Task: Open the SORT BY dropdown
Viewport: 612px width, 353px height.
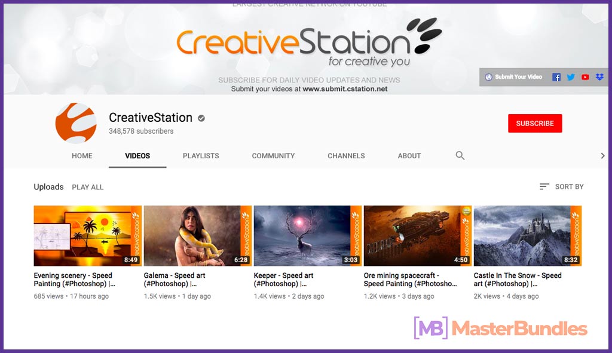Action: click(x=562, y=187)
